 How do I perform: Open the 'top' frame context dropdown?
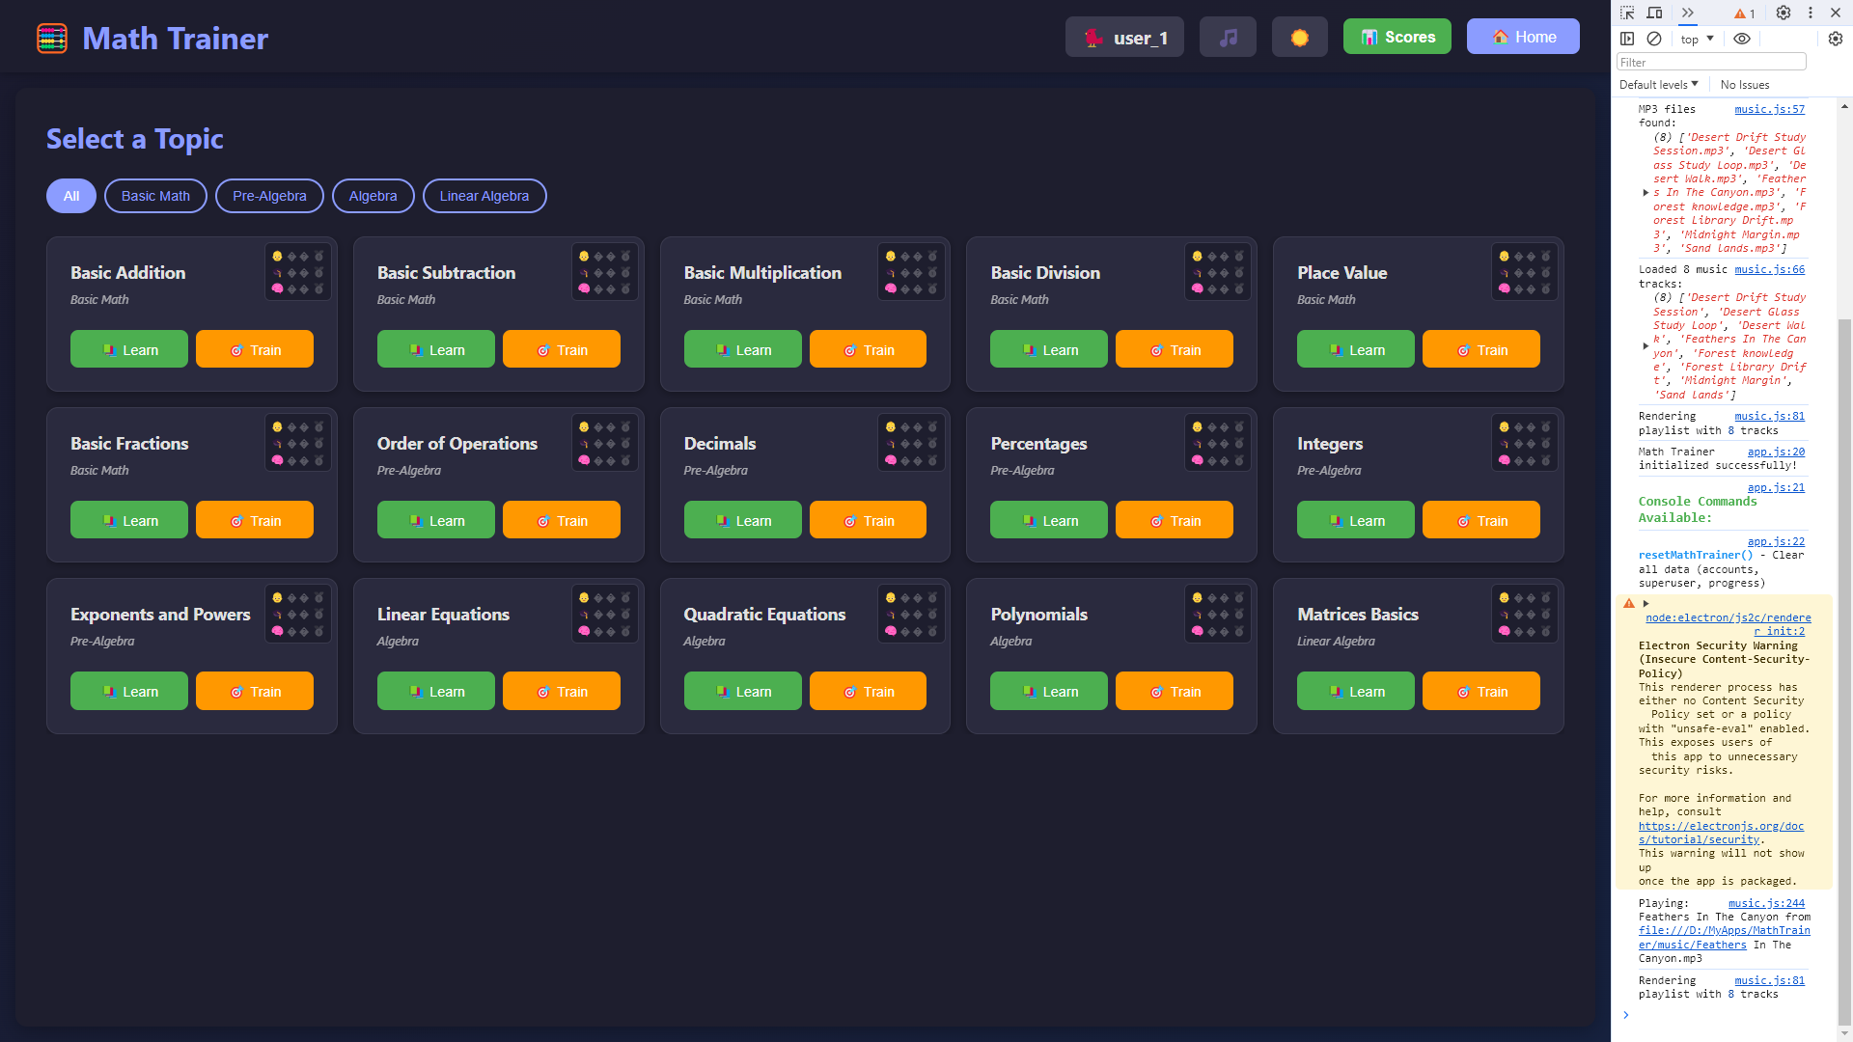[1696, 39]
